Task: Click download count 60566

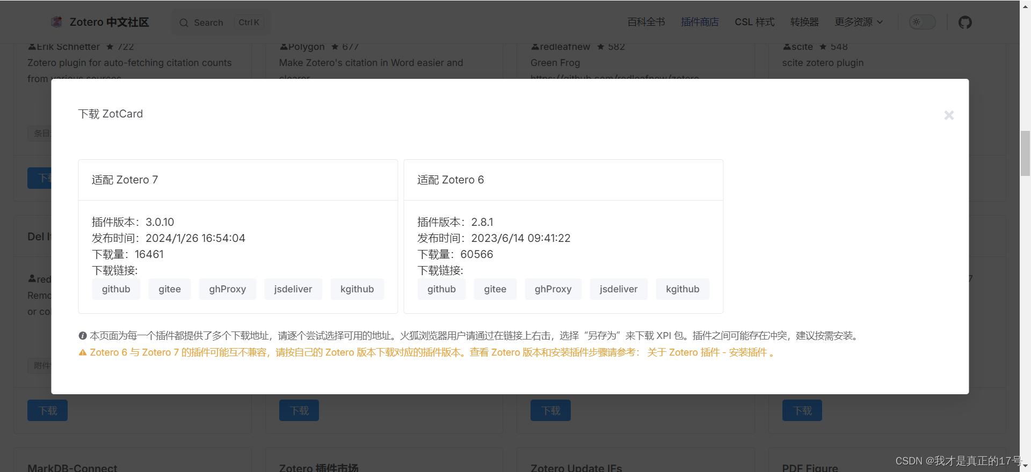Action: (x=477, y=254)
